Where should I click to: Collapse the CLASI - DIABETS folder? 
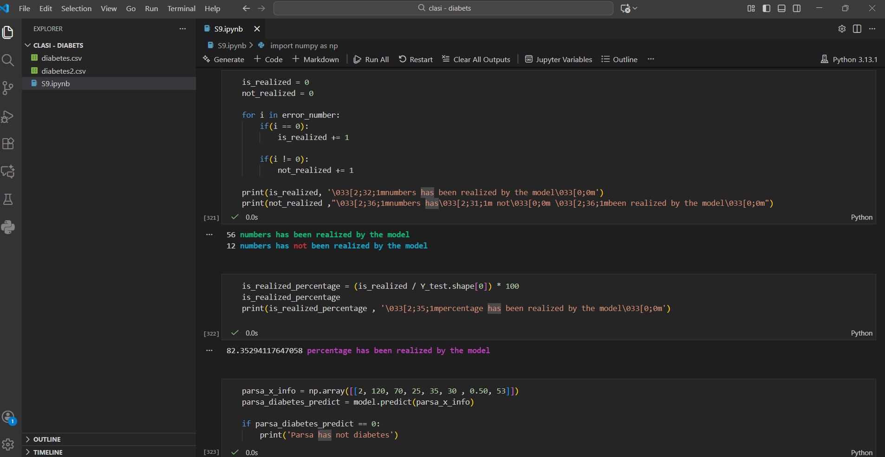58,45
